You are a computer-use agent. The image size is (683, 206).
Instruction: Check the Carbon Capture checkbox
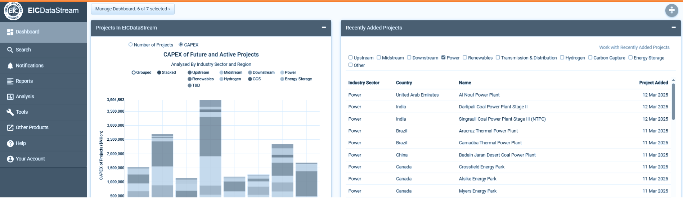[590, 57]
